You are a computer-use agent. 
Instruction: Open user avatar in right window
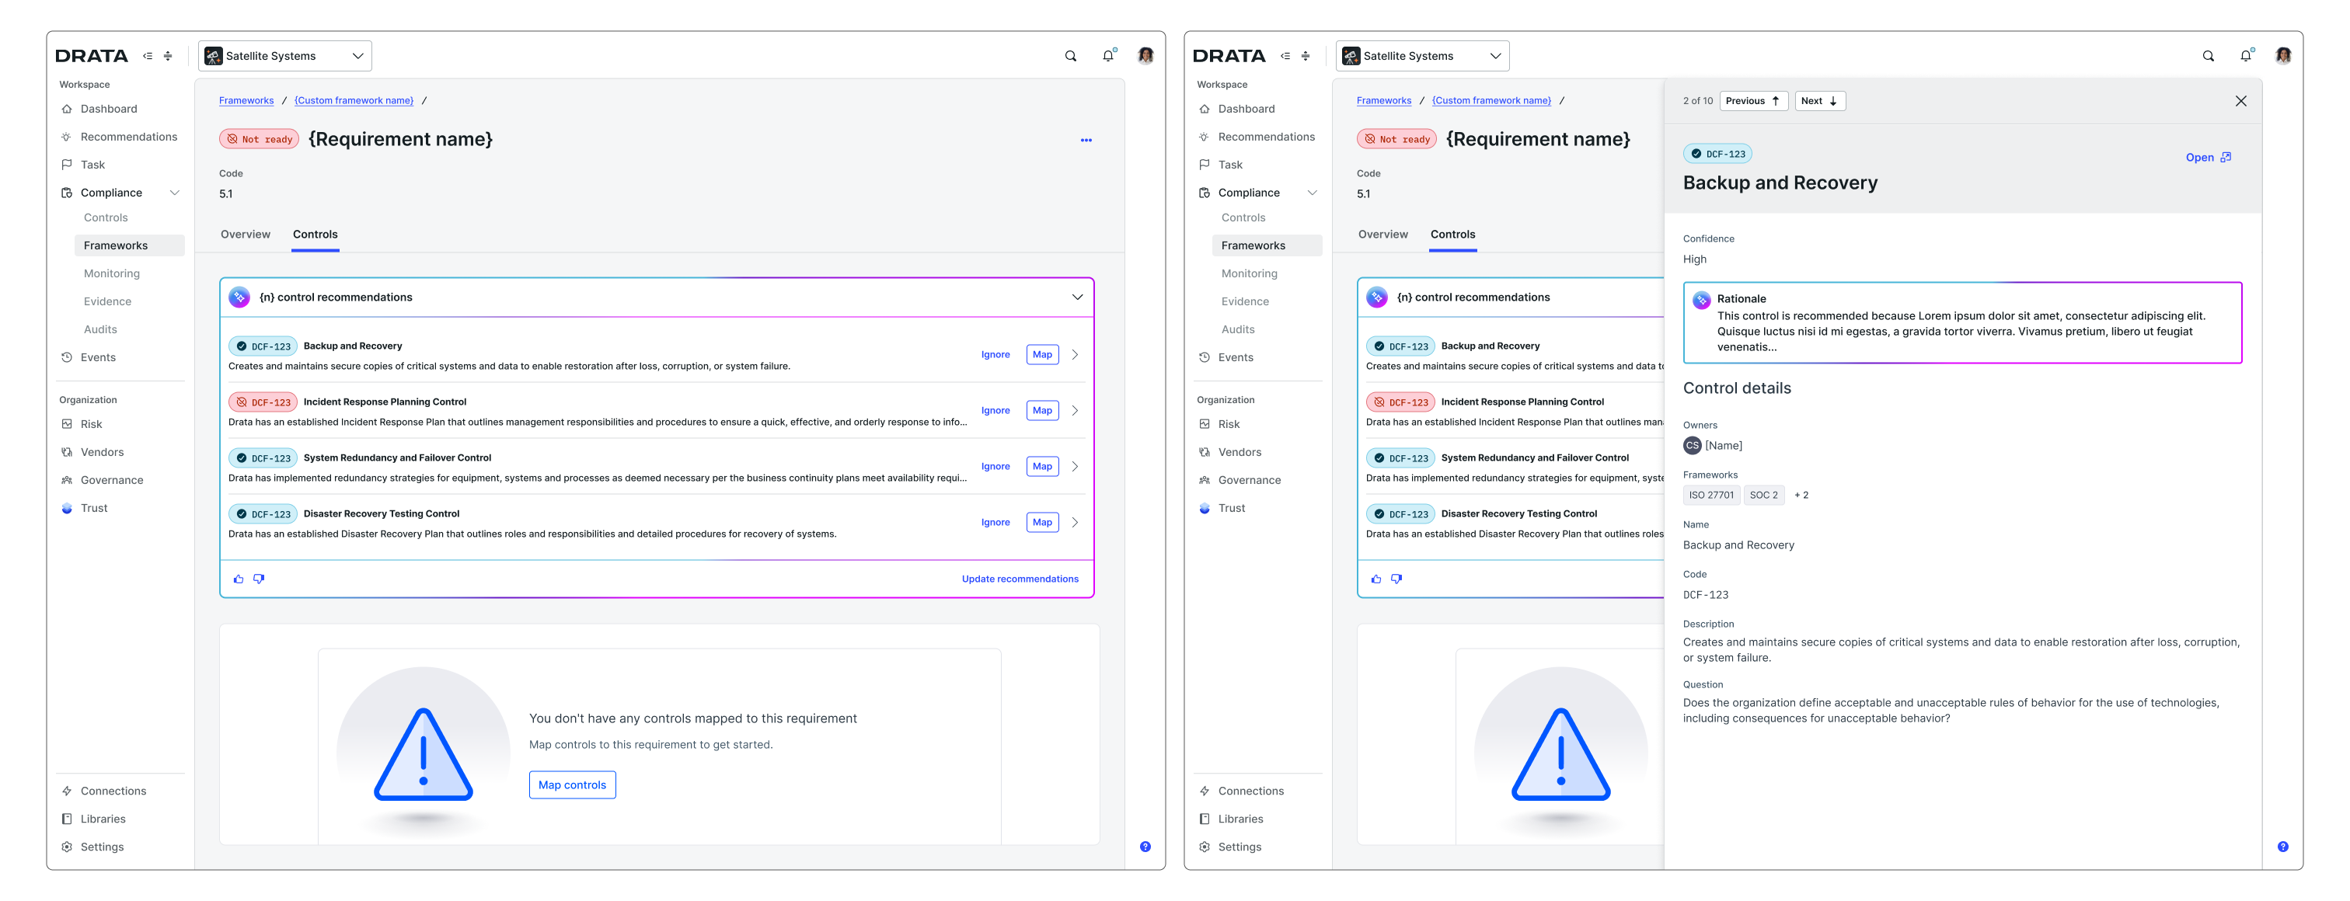tap(2283, 56)
